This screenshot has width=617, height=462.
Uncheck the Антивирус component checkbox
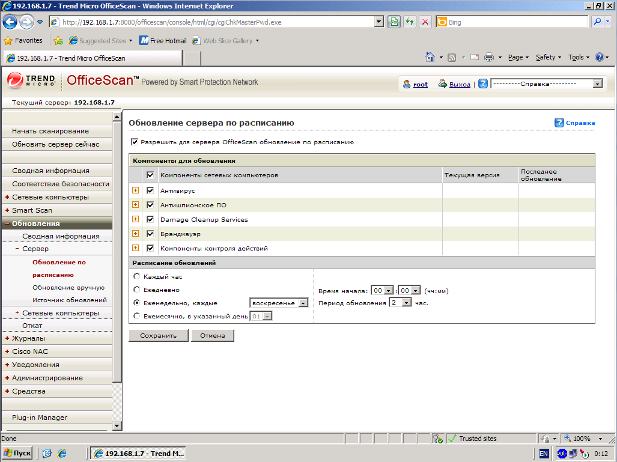(x=150, y=190)
